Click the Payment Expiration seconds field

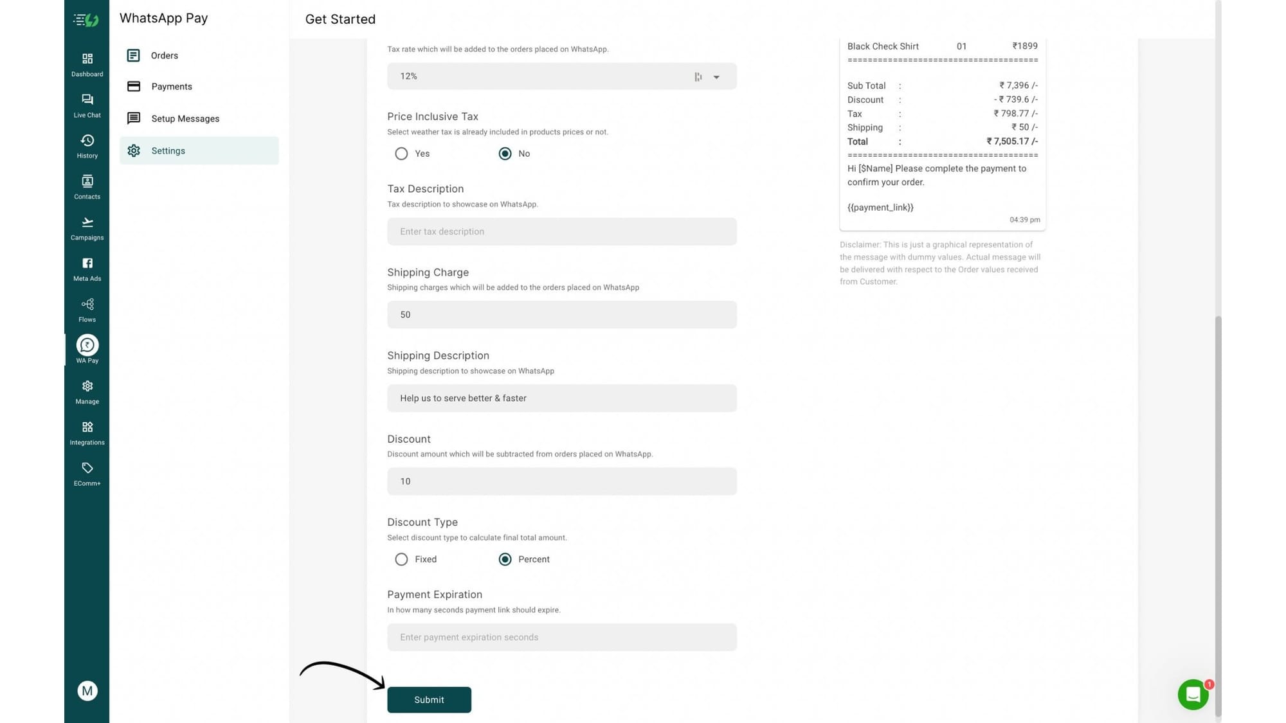[x=561, y=637]
